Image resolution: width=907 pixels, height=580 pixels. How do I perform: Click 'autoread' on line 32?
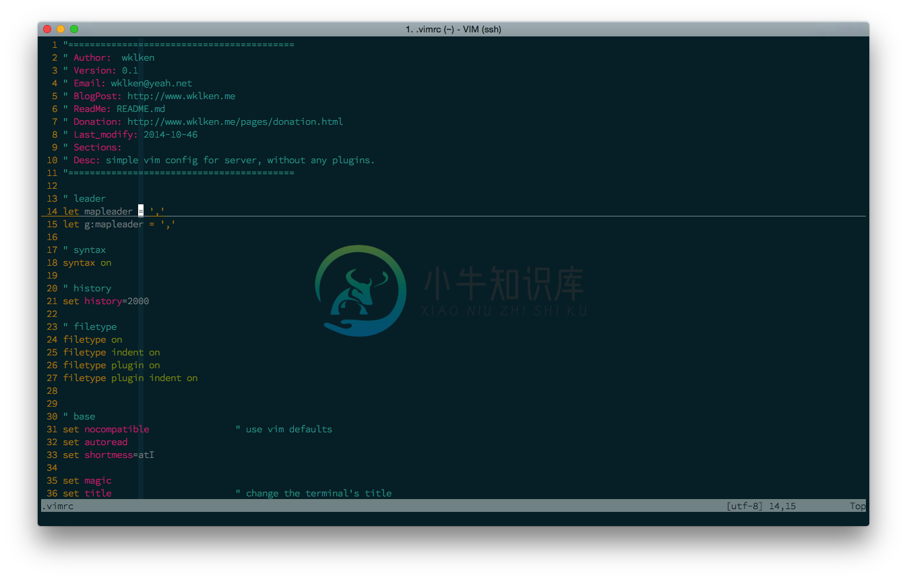tap(106, 442)
